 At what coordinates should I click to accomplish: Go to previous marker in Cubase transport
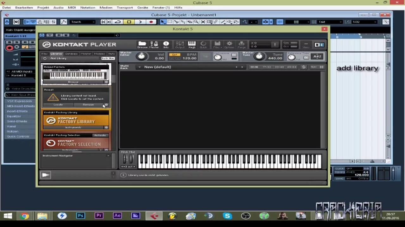103,22
